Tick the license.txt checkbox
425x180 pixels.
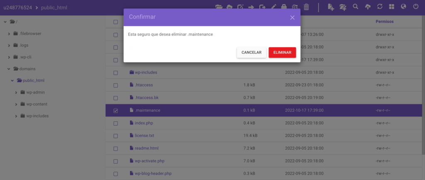pyautogui.click(x=115, y=136)
